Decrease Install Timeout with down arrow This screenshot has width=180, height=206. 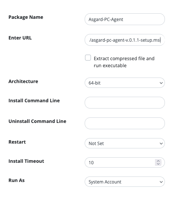coord(158,164)
